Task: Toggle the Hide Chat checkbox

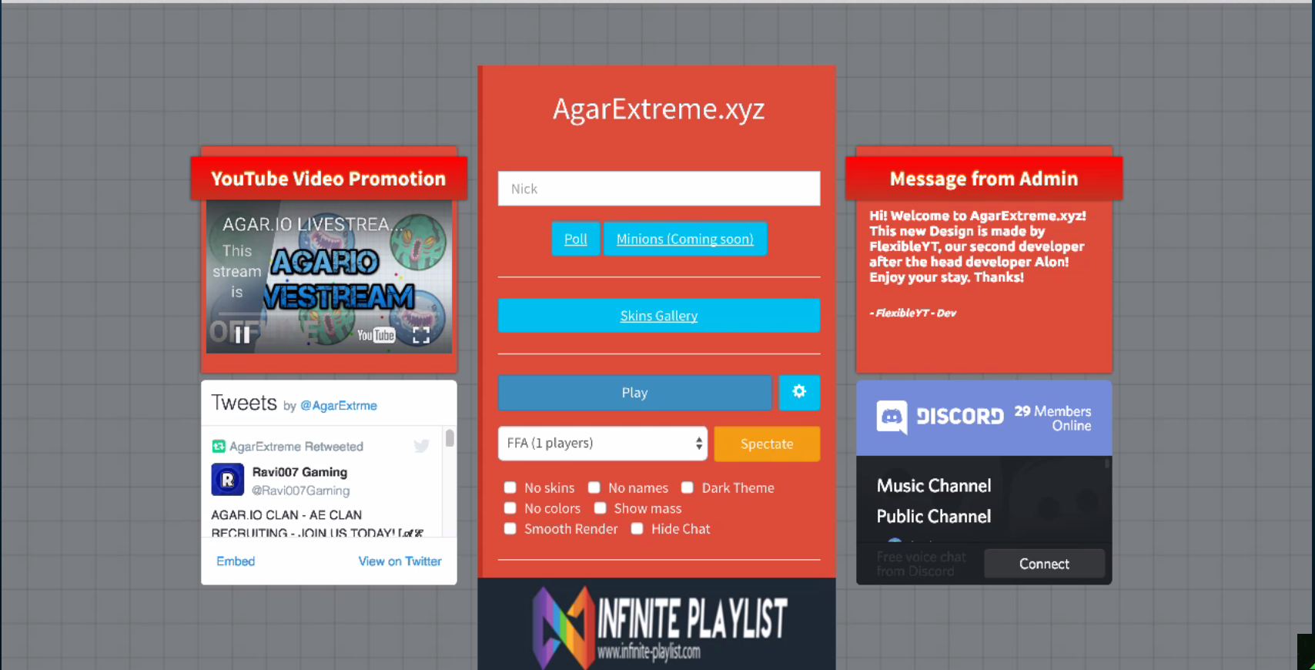Action: point(637,528)
